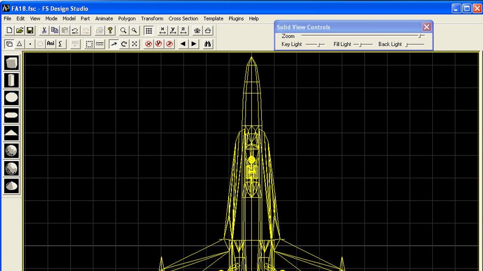This screenshot has height=271, width=483.
Task: Switch to the Y axis view
Action: [x=173, y=30]
